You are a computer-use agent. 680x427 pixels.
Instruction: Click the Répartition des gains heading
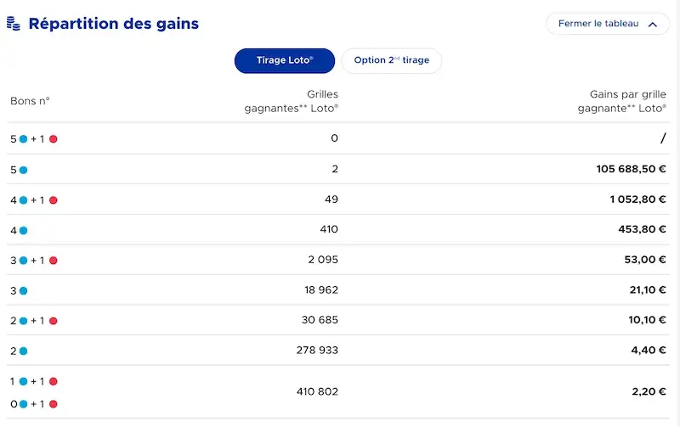pos(114,24)
